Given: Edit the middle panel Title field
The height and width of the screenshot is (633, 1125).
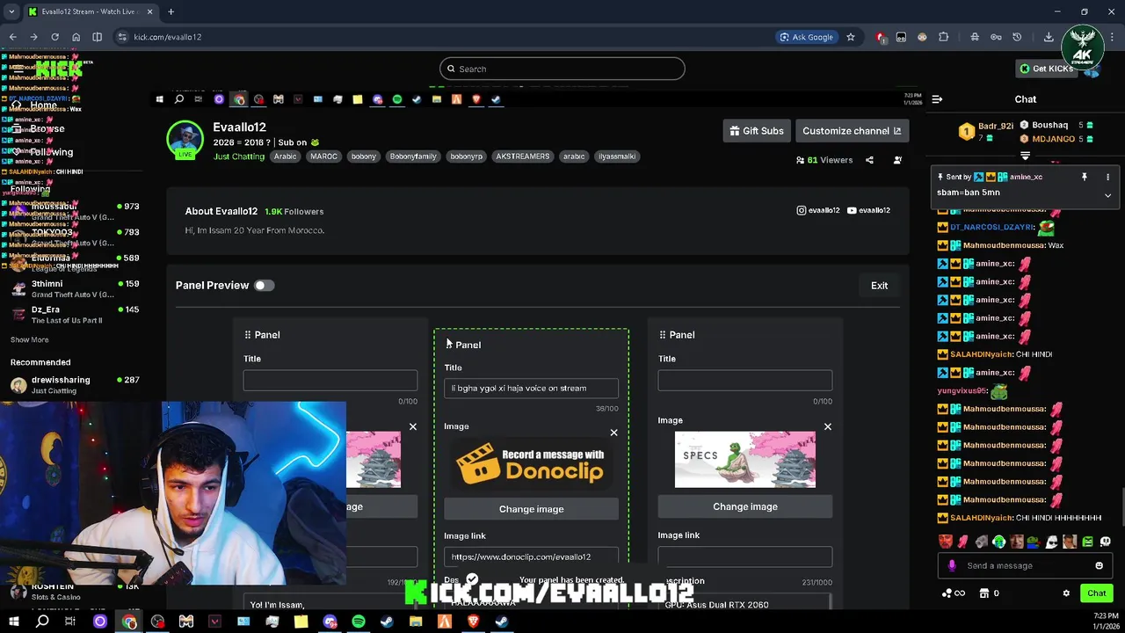Looking at the screenshot, I should pyautogui.click(x=531, y=388).
